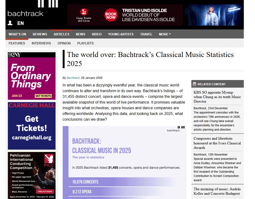
Task: Click the bachtrack logo in header
Action: [x=25, y=13]
